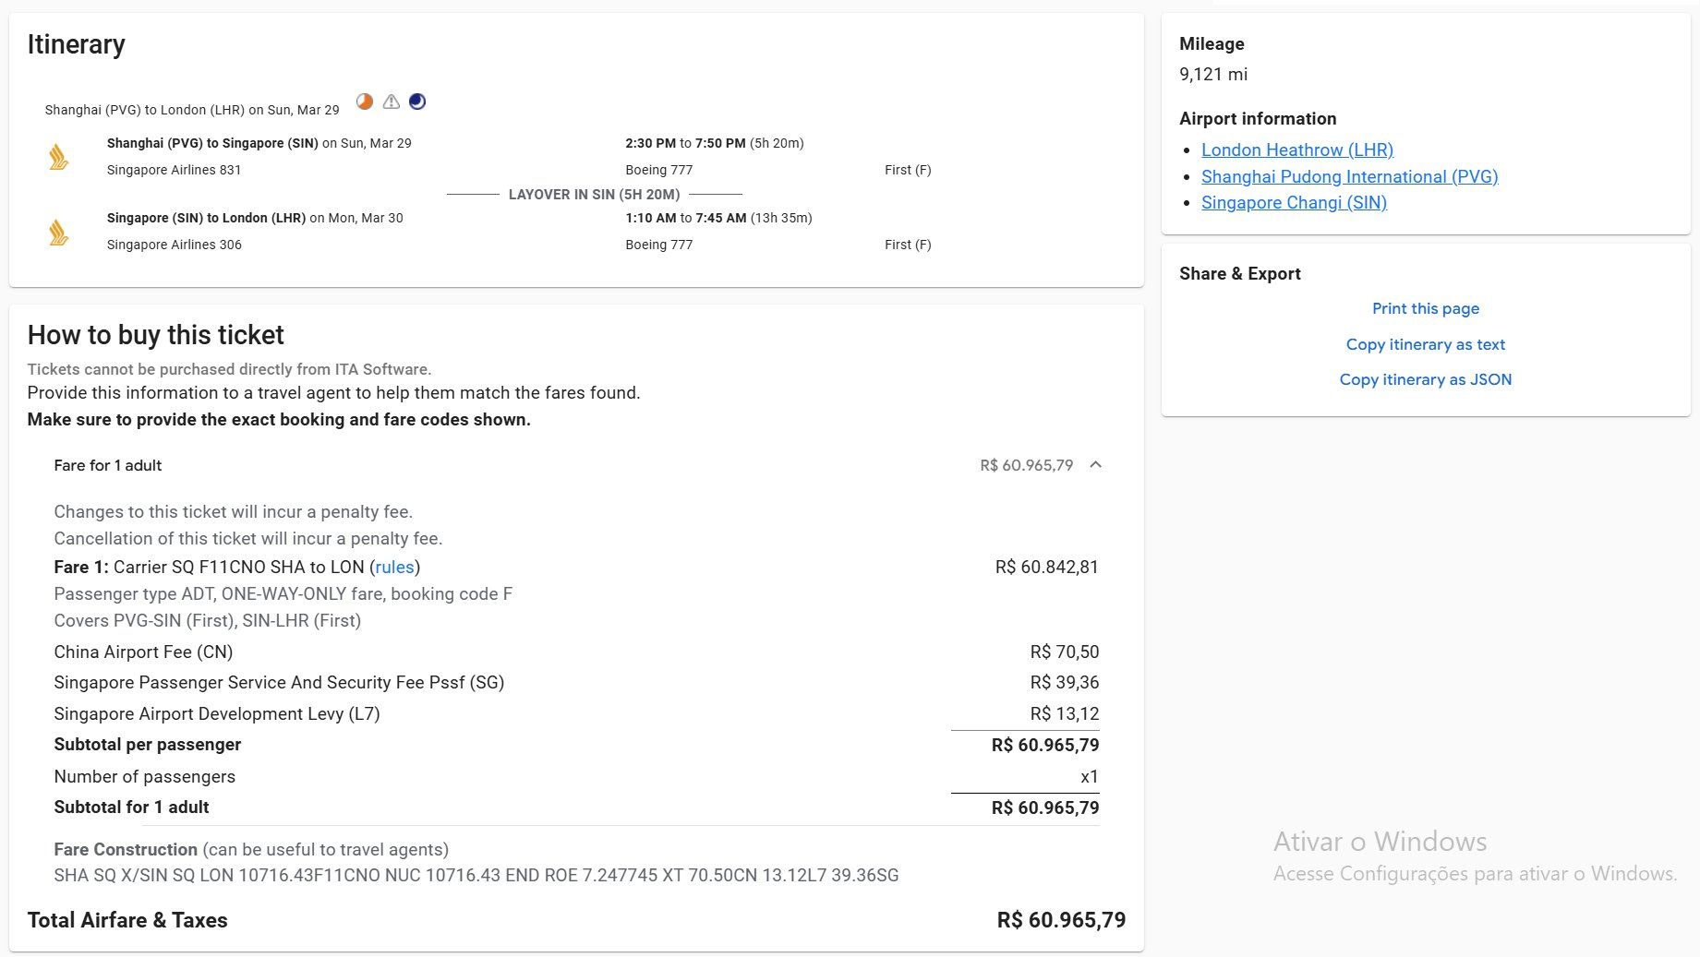
Task: Click the 9,121 mi mileage value
Action: (x=1213, y=74)
